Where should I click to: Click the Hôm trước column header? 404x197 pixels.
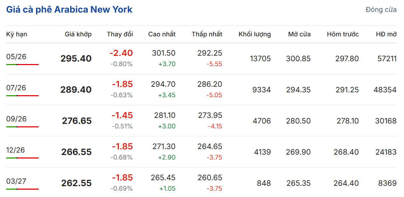pyautogui.click(x=343, y=34)
